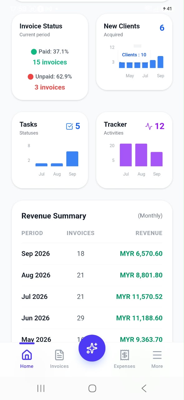The image size is (184, 400).
Task: Tap the Tracker count 12
Action: (159, 126)
